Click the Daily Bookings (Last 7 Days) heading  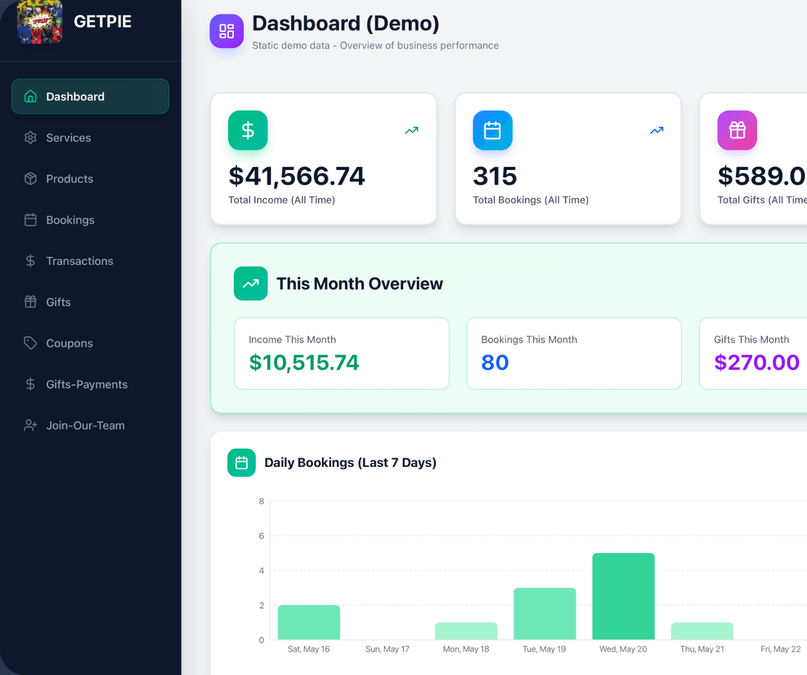(350, 463)
